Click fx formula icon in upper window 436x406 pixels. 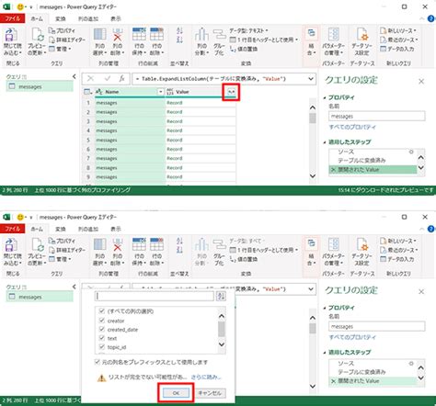[121, 79]
